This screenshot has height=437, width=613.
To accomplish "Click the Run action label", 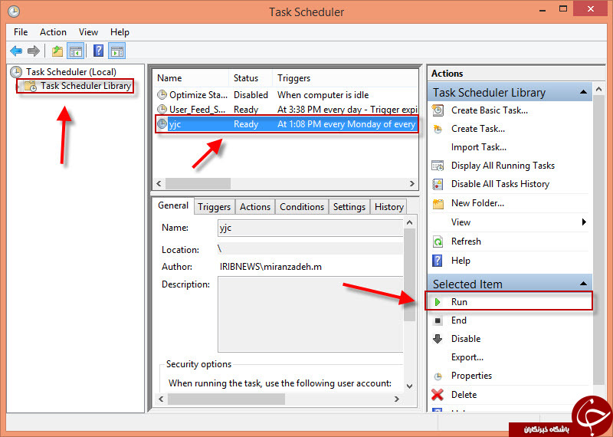I will (x=459, y=302).
